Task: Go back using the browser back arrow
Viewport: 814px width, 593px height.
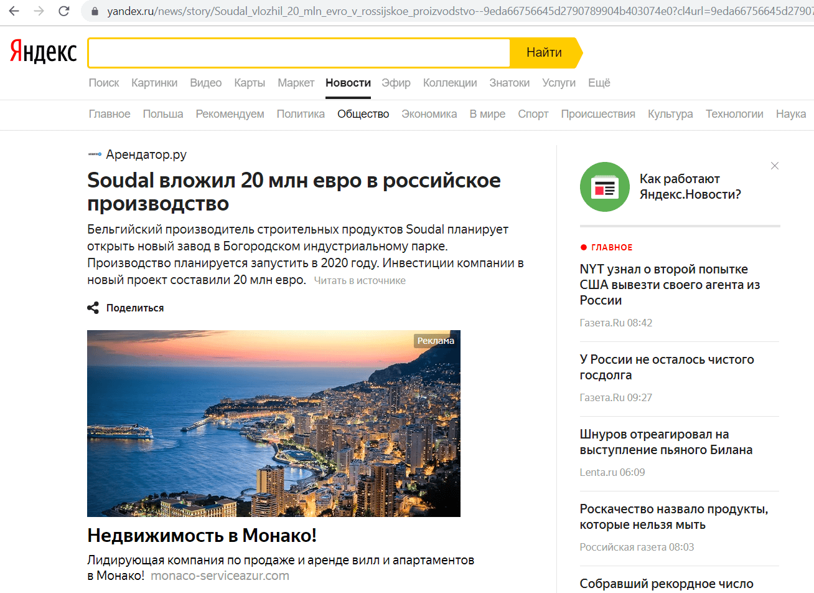Action: [14, 11]
